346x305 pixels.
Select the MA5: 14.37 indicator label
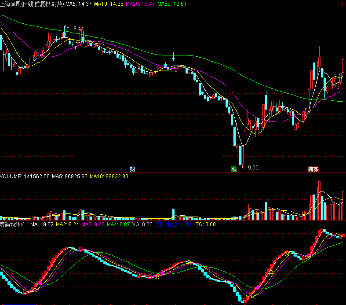click(79, 4)
